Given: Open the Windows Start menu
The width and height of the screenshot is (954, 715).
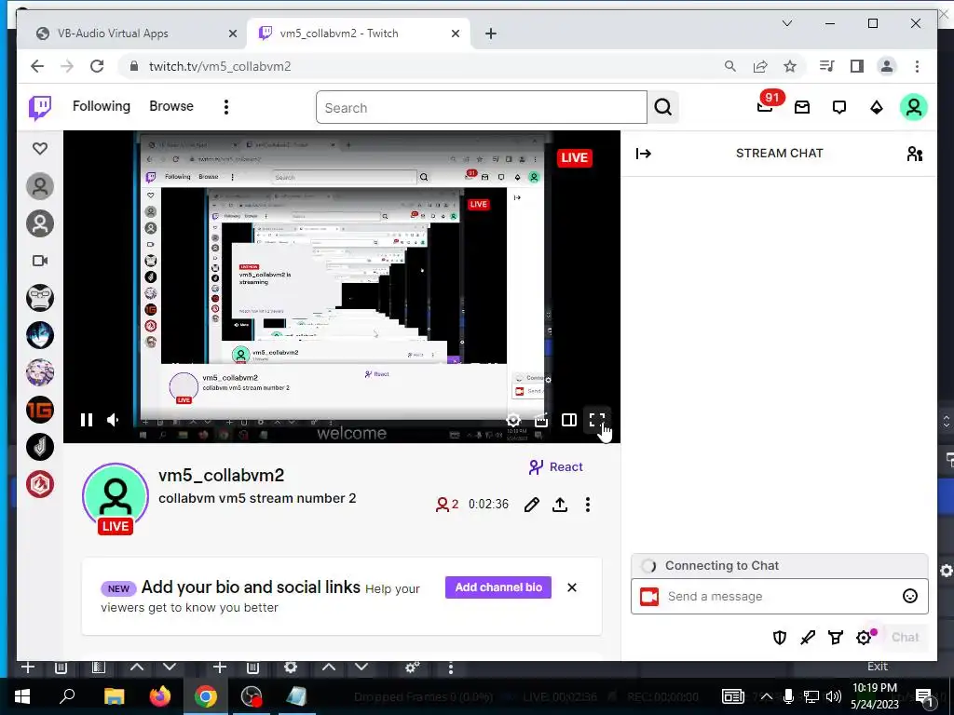Looking at the screenshot, I should tap(22, 696).
